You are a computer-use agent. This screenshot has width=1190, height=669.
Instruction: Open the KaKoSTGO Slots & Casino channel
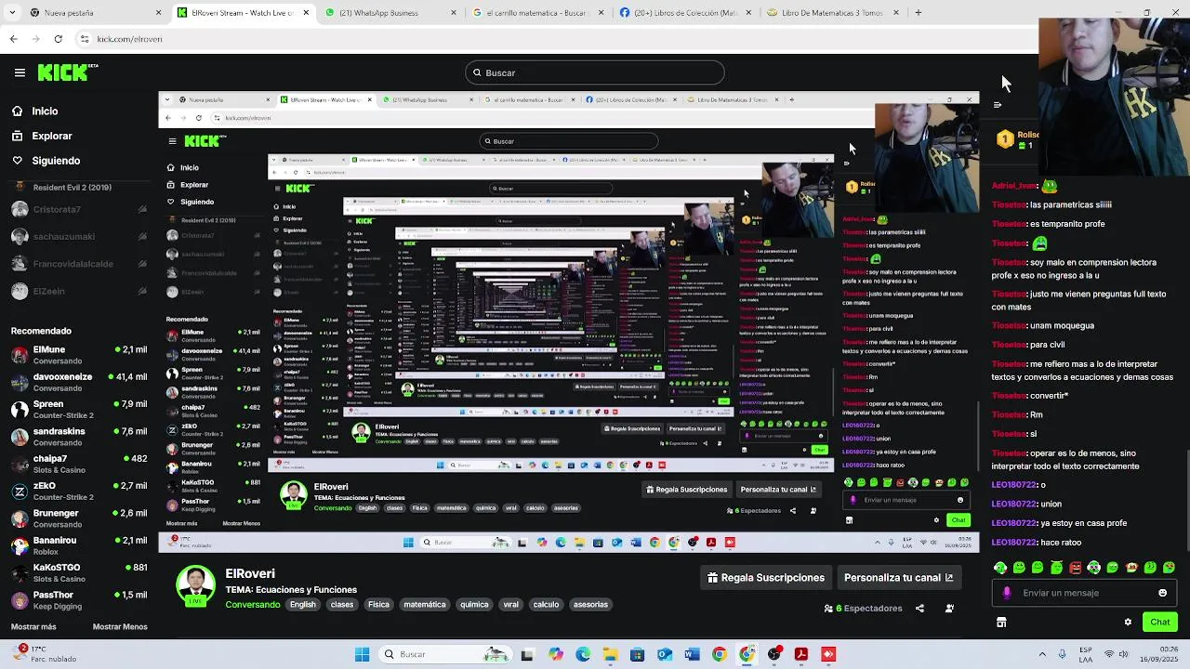[78, 572]
